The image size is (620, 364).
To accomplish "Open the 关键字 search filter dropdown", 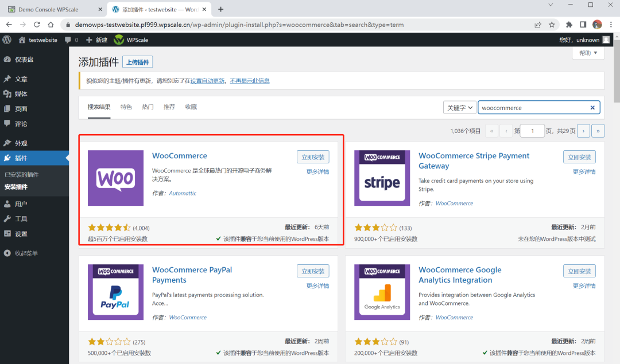I will [459, 107].
